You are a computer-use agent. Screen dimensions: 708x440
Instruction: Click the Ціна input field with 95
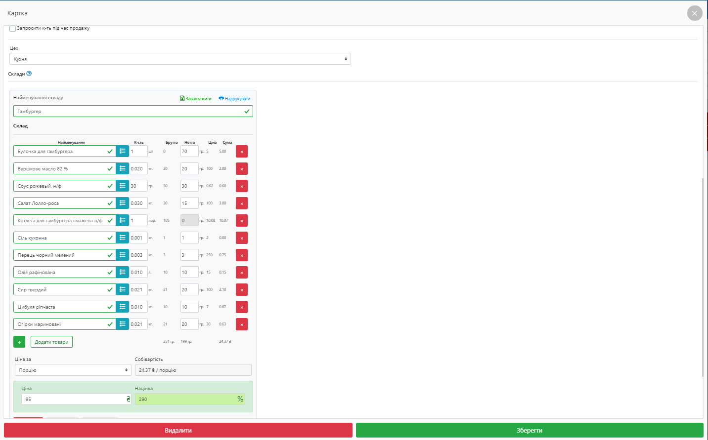point(73,399)
